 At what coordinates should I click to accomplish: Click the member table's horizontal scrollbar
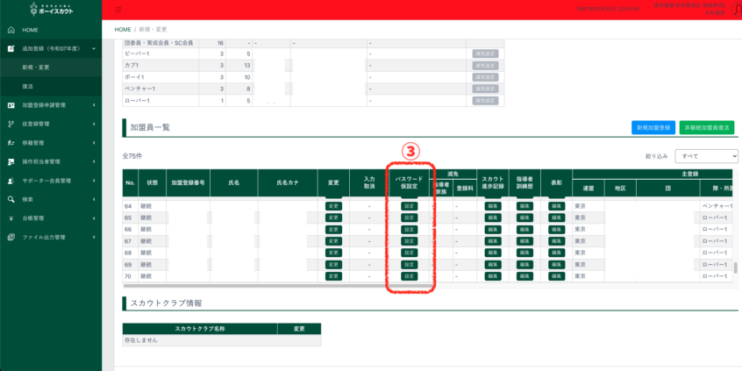(263, 285)
